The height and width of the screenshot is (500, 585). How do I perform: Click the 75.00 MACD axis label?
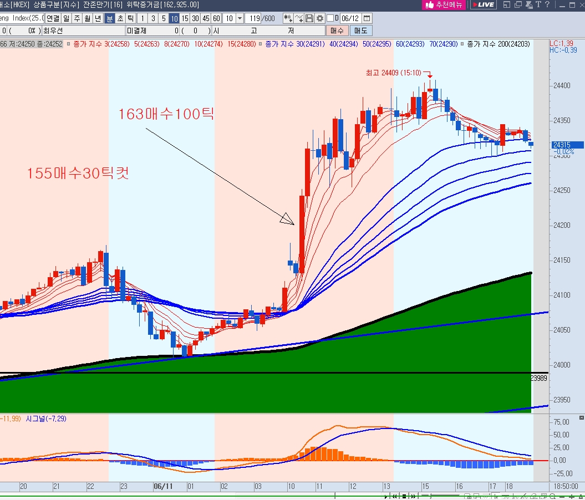562,422
